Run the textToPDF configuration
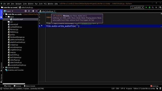The image size is (162, 91). [x=146, y=7]
